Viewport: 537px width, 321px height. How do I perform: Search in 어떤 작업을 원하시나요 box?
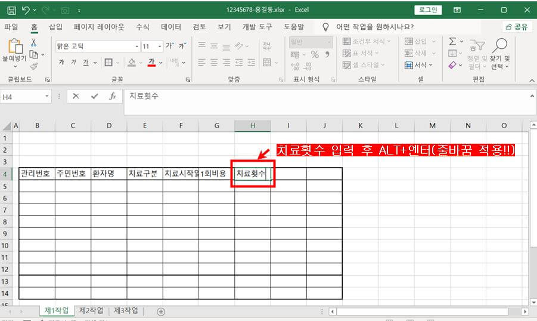374,27
